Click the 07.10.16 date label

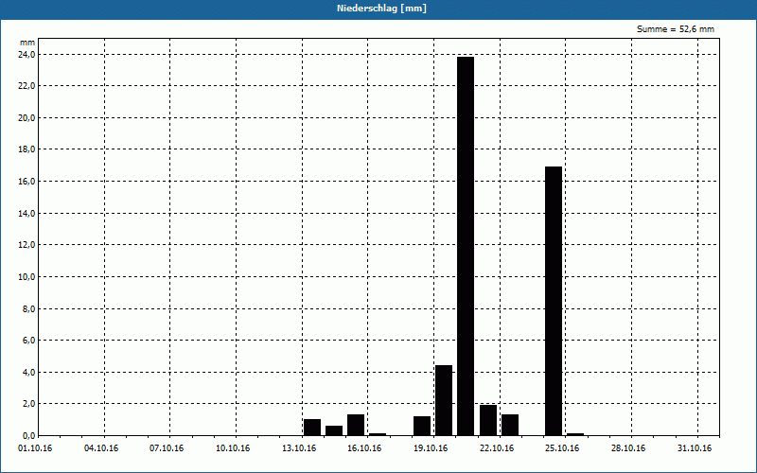167,448
